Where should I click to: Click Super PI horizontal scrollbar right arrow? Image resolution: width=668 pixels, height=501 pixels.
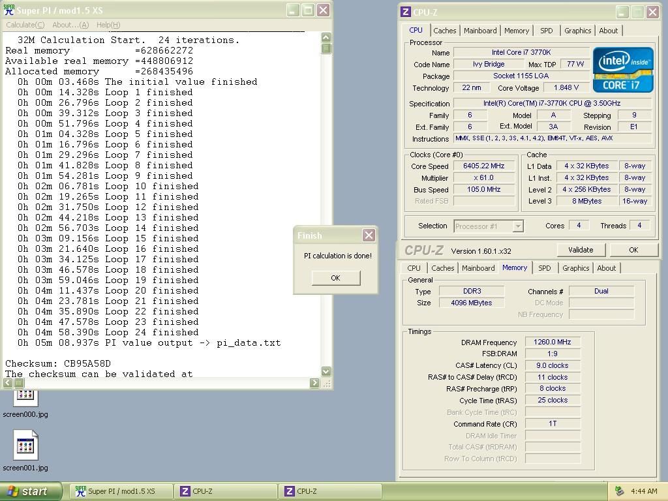[x=314, y=382]
